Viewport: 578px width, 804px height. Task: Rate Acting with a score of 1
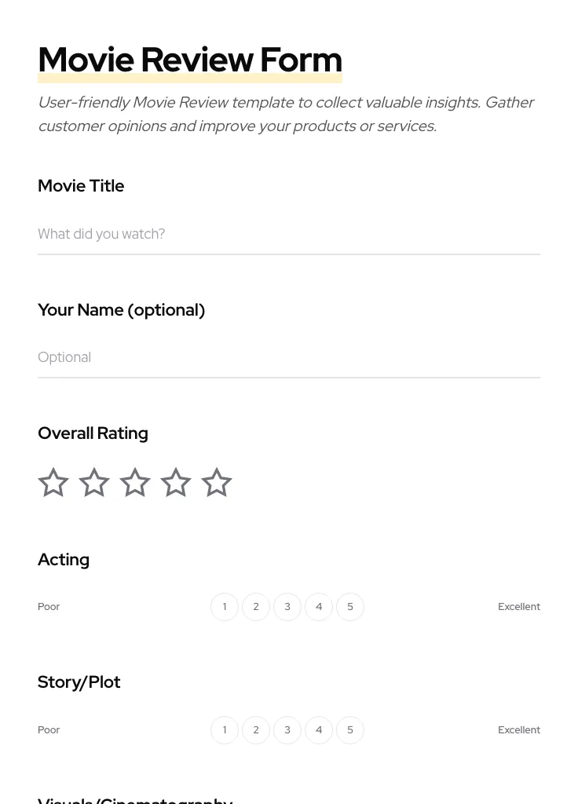(x=225, y=606)
